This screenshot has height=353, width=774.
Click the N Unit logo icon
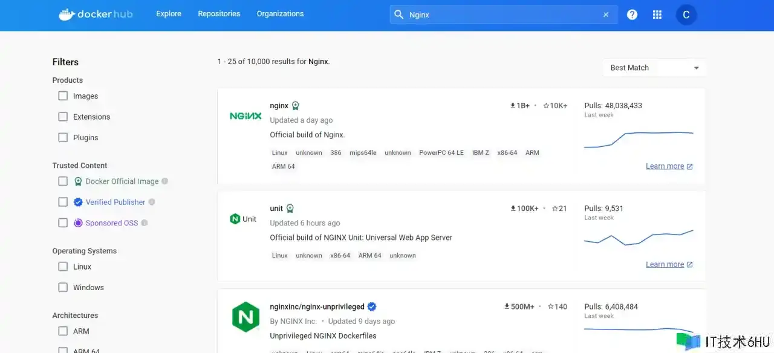coord(243,219)
